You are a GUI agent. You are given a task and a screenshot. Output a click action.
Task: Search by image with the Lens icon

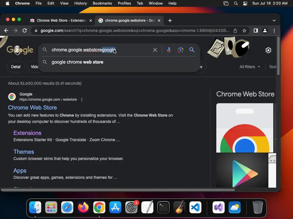(180, 50)
